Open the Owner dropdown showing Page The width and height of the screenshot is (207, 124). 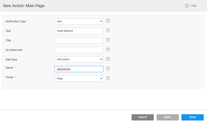coord(79,78)
